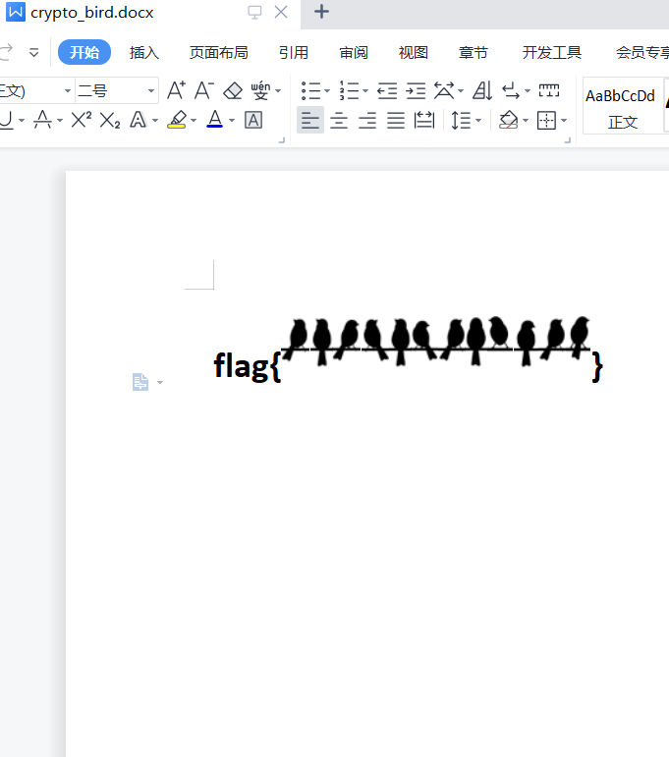Center align the paragraph
The height and width of the screenshot is (757, 669).
tap(339, 121)
